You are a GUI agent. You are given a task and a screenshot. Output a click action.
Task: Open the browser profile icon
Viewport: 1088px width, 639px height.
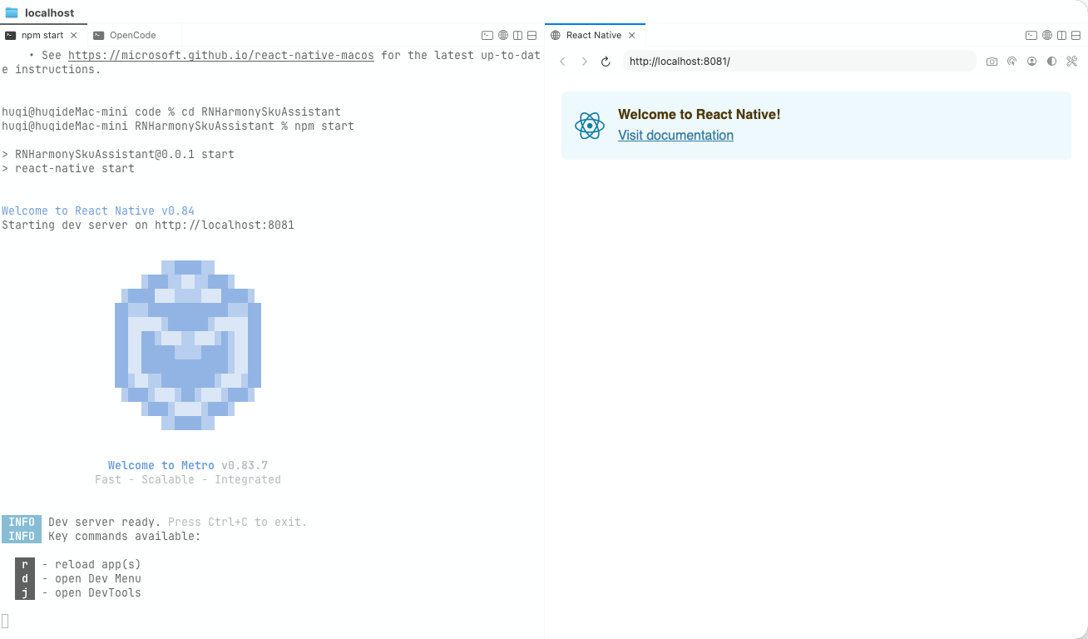click(x=1031, y=62)
